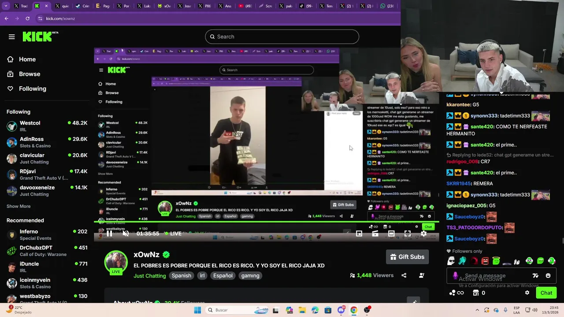Open Inferno recommended channel
This screenshot has width=564, height=317.
pyautogui.click(x=47, y=235)
